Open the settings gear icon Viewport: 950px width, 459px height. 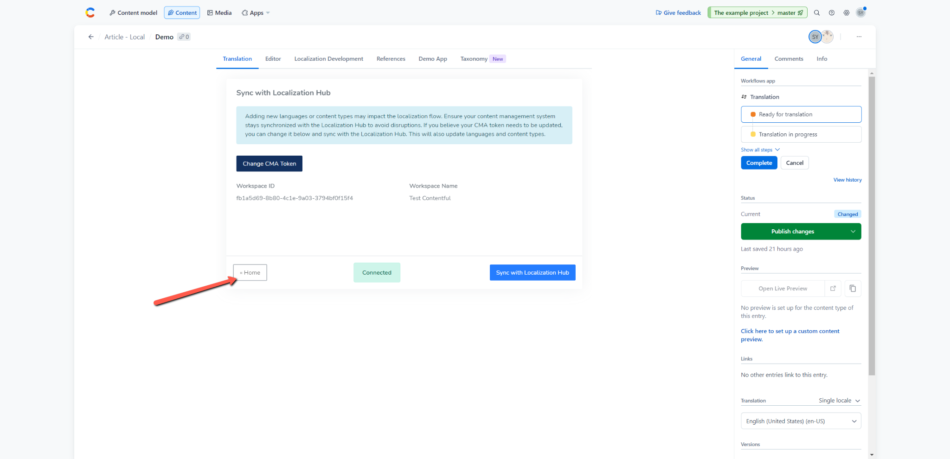tap(847, 13)
